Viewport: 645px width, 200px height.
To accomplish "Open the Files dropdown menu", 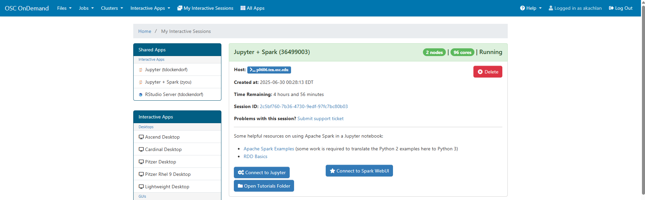I will [64, 8].
